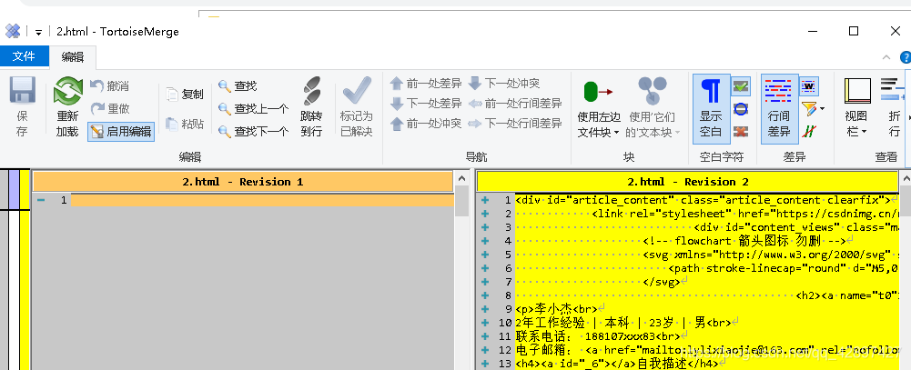Click line 6 path stroke-linecap text
The image size is (911, 370).
(784, 268)
